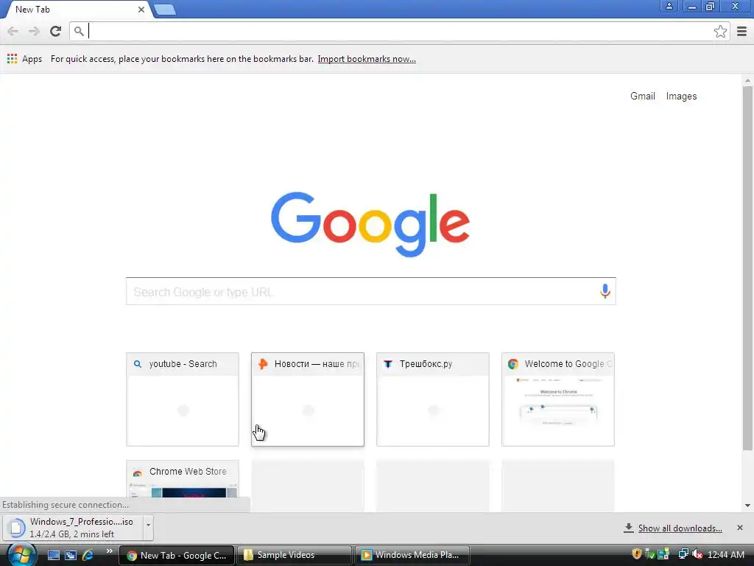
Task: Click Switch between windows quick launch icon
Action: (x=71, y=556)
